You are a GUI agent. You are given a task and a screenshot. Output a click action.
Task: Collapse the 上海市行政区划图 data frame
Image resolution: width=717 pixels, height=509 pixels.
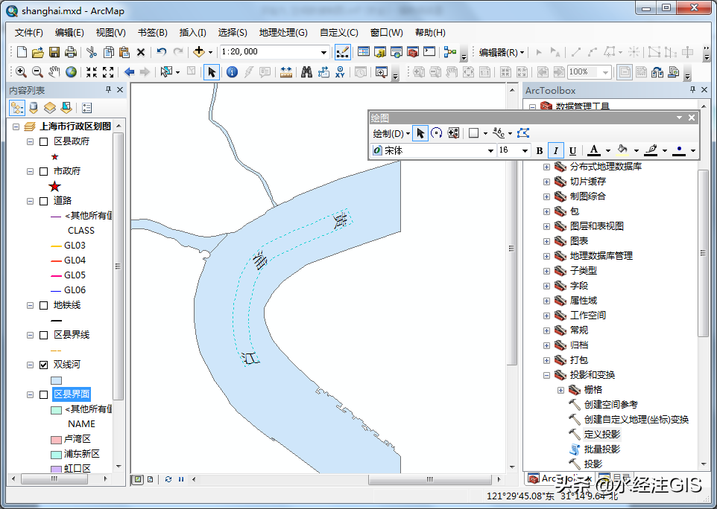tap(16, 127)
